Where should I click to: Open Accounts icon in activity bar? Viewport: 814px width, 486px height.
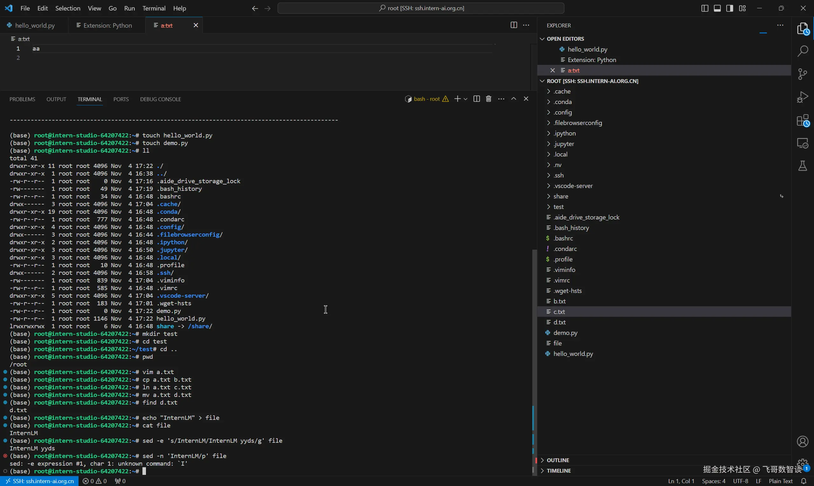tap(803, 441)
